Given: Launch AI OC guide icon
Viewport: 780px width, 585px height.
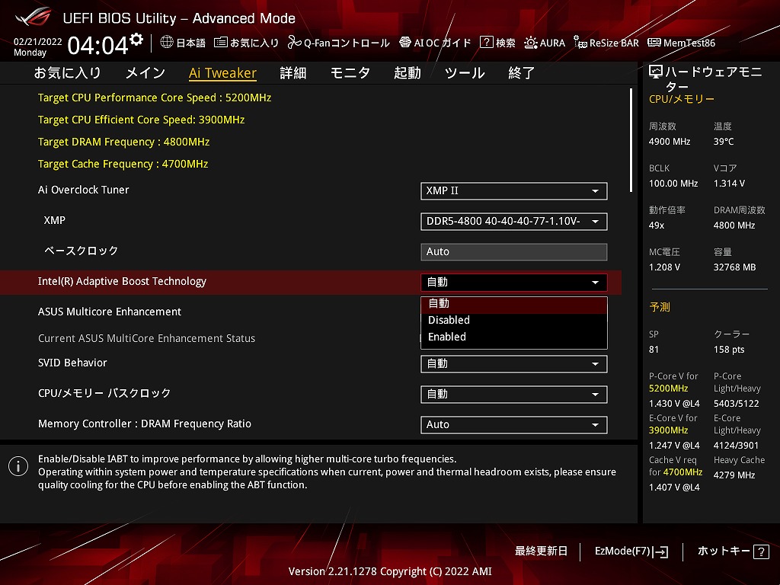Looking at the screenshot, I should point(405,43).
